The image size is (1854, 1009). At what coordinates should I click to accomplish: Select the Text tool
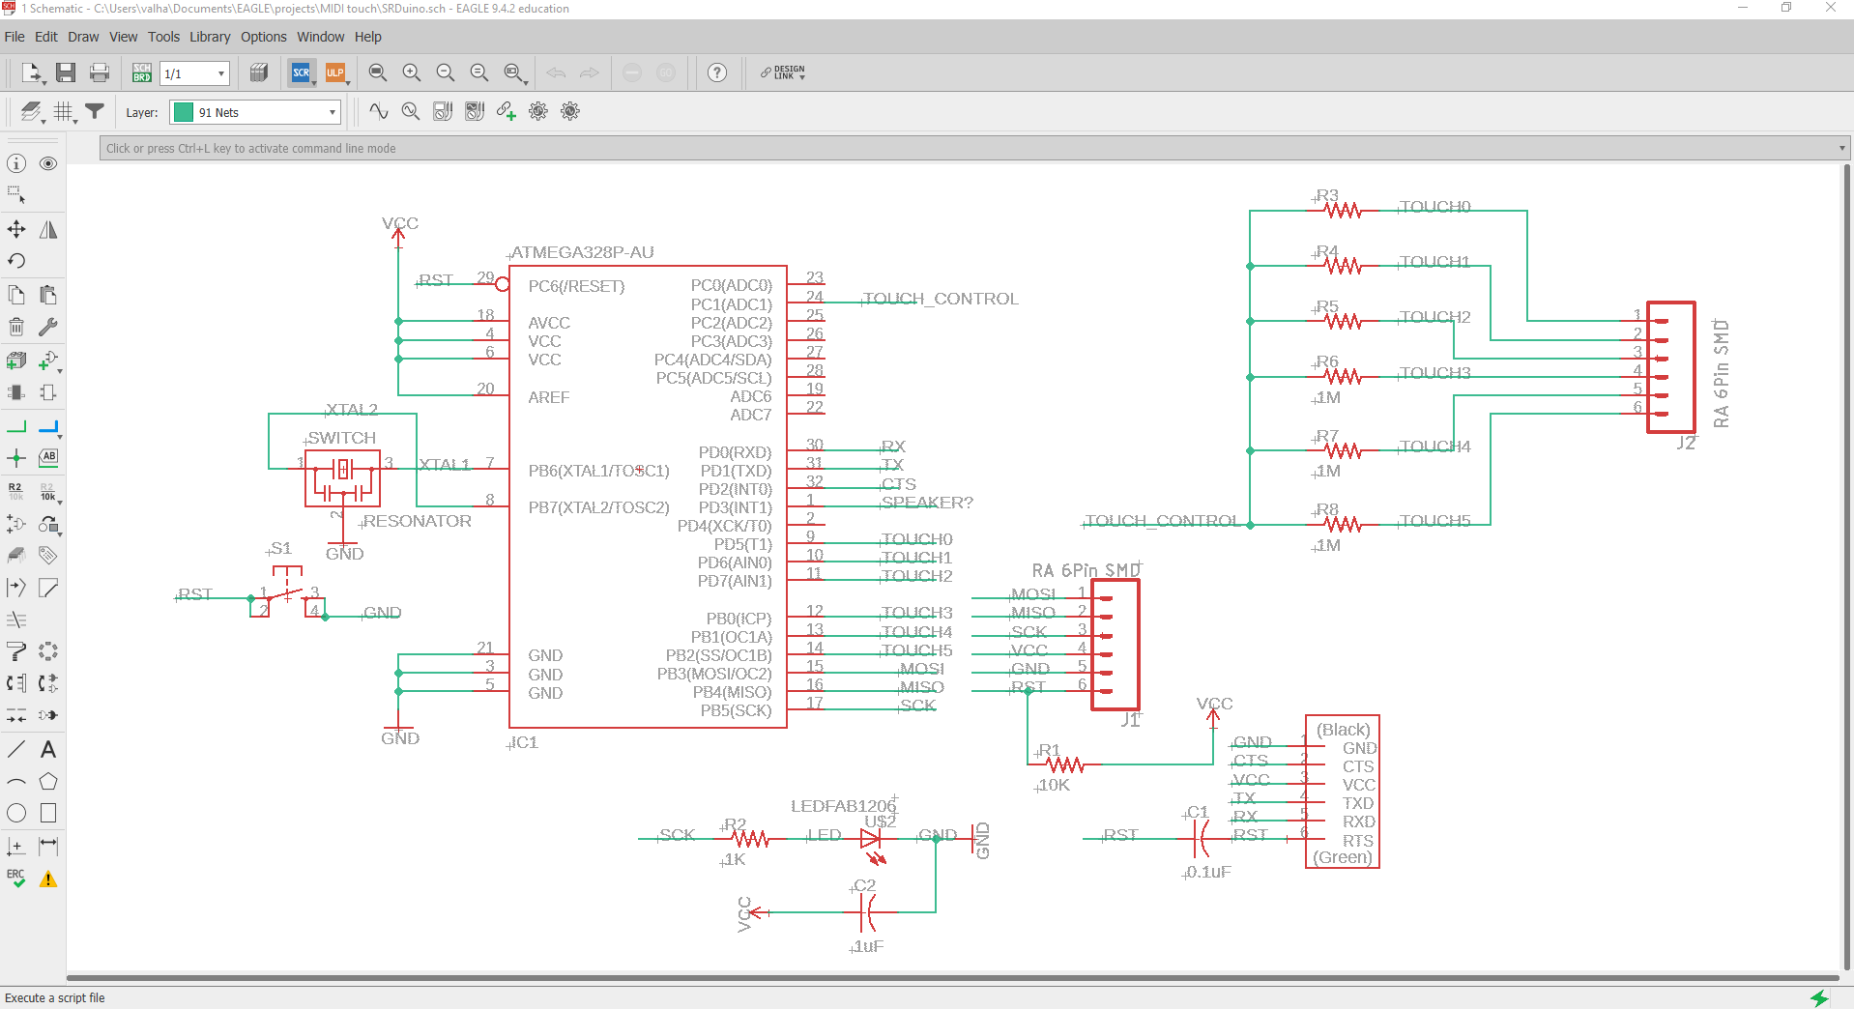(48, 749)
